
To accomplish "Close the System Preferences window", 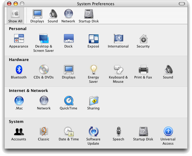I will coord(9,4).
